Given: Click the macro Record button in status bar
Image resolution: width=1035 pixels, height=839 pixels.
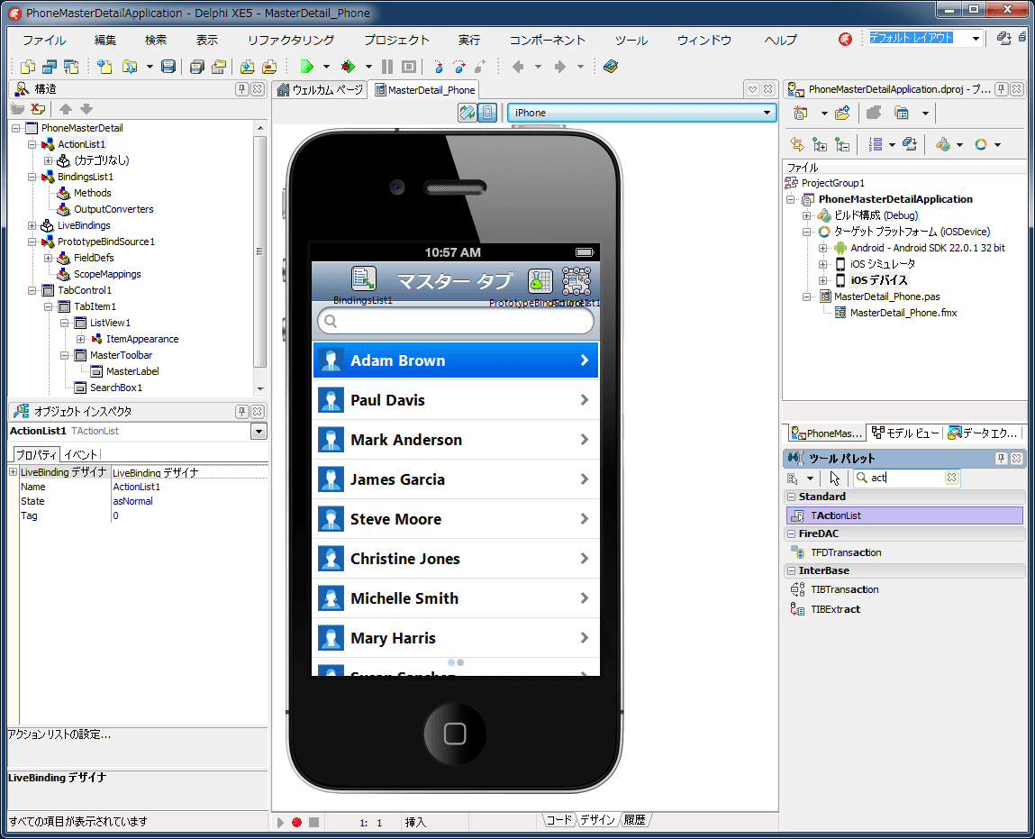Looking at the screenshot, I should coord(297,822).
